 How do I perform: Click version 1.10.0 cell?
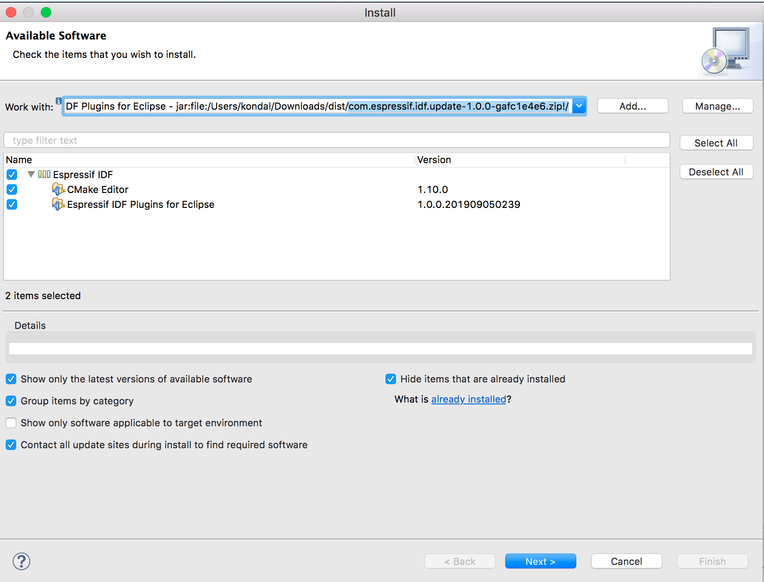pyautogui.click(x=432, y=189)
